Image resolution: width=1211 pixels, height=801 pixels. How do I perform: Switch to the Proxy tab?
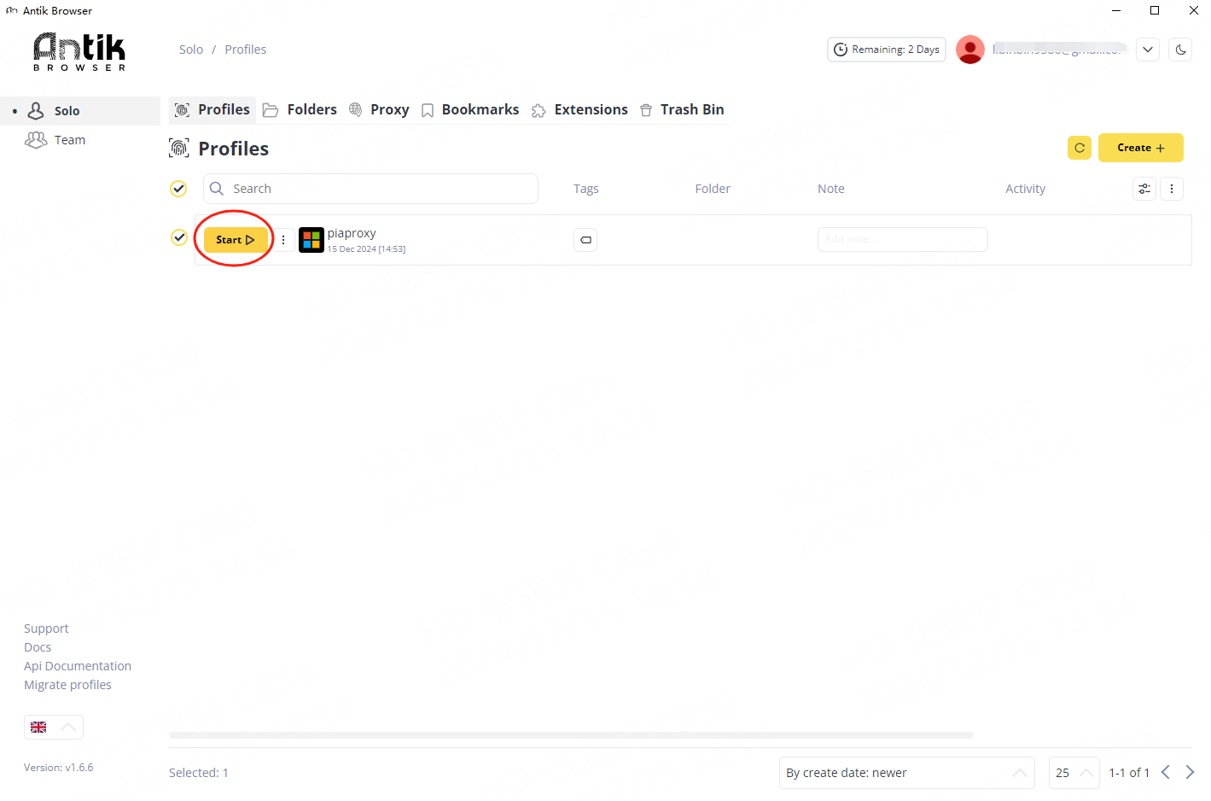[380, 109]
